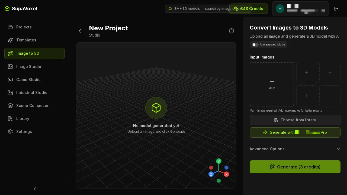
Task: Click the Industrial Studio factory icon
Action: coord(10,93)
